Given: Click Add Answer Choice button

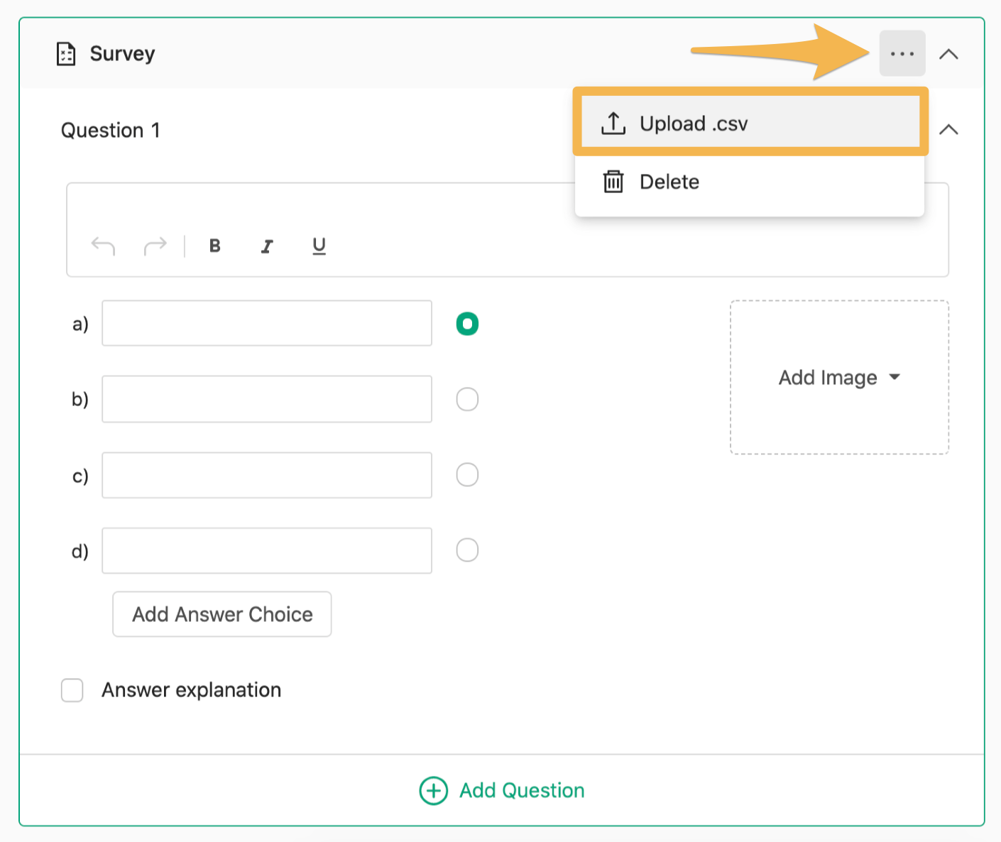Looking at the screenshot, I should click(222, 614).
